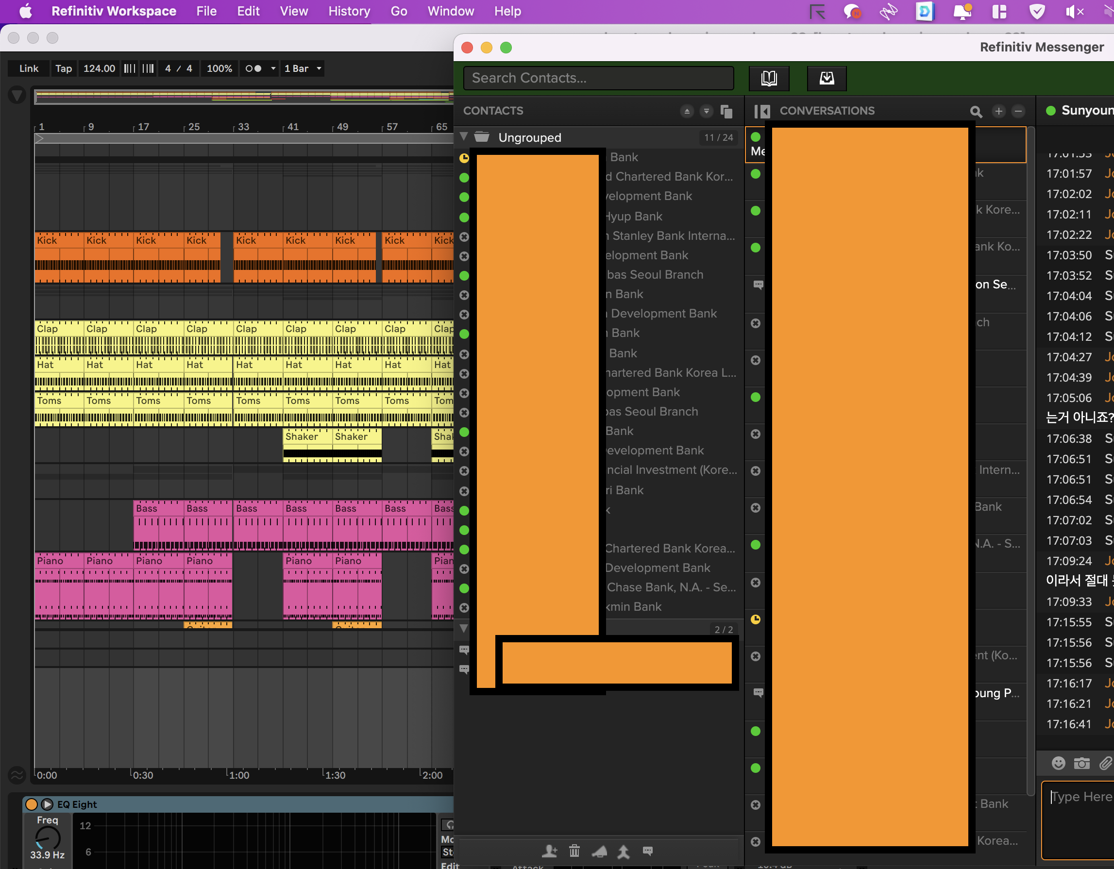Click the add contact person icon
1114x869 pixels.
549,851
